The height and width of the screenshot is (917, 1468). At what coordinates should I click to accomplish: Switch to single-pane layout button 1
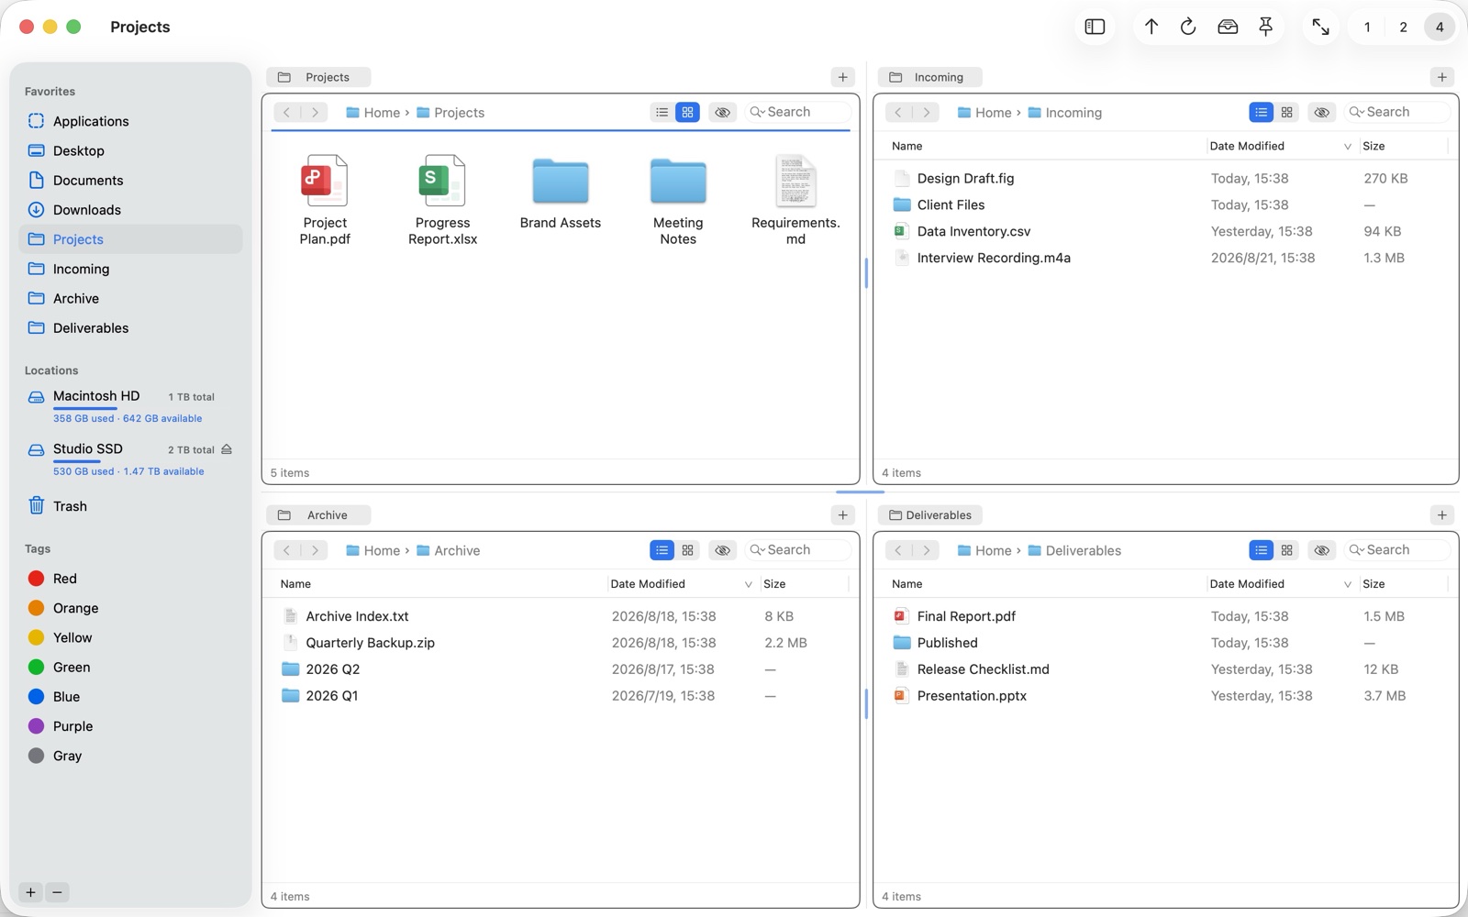click(x=1367, y=27)
